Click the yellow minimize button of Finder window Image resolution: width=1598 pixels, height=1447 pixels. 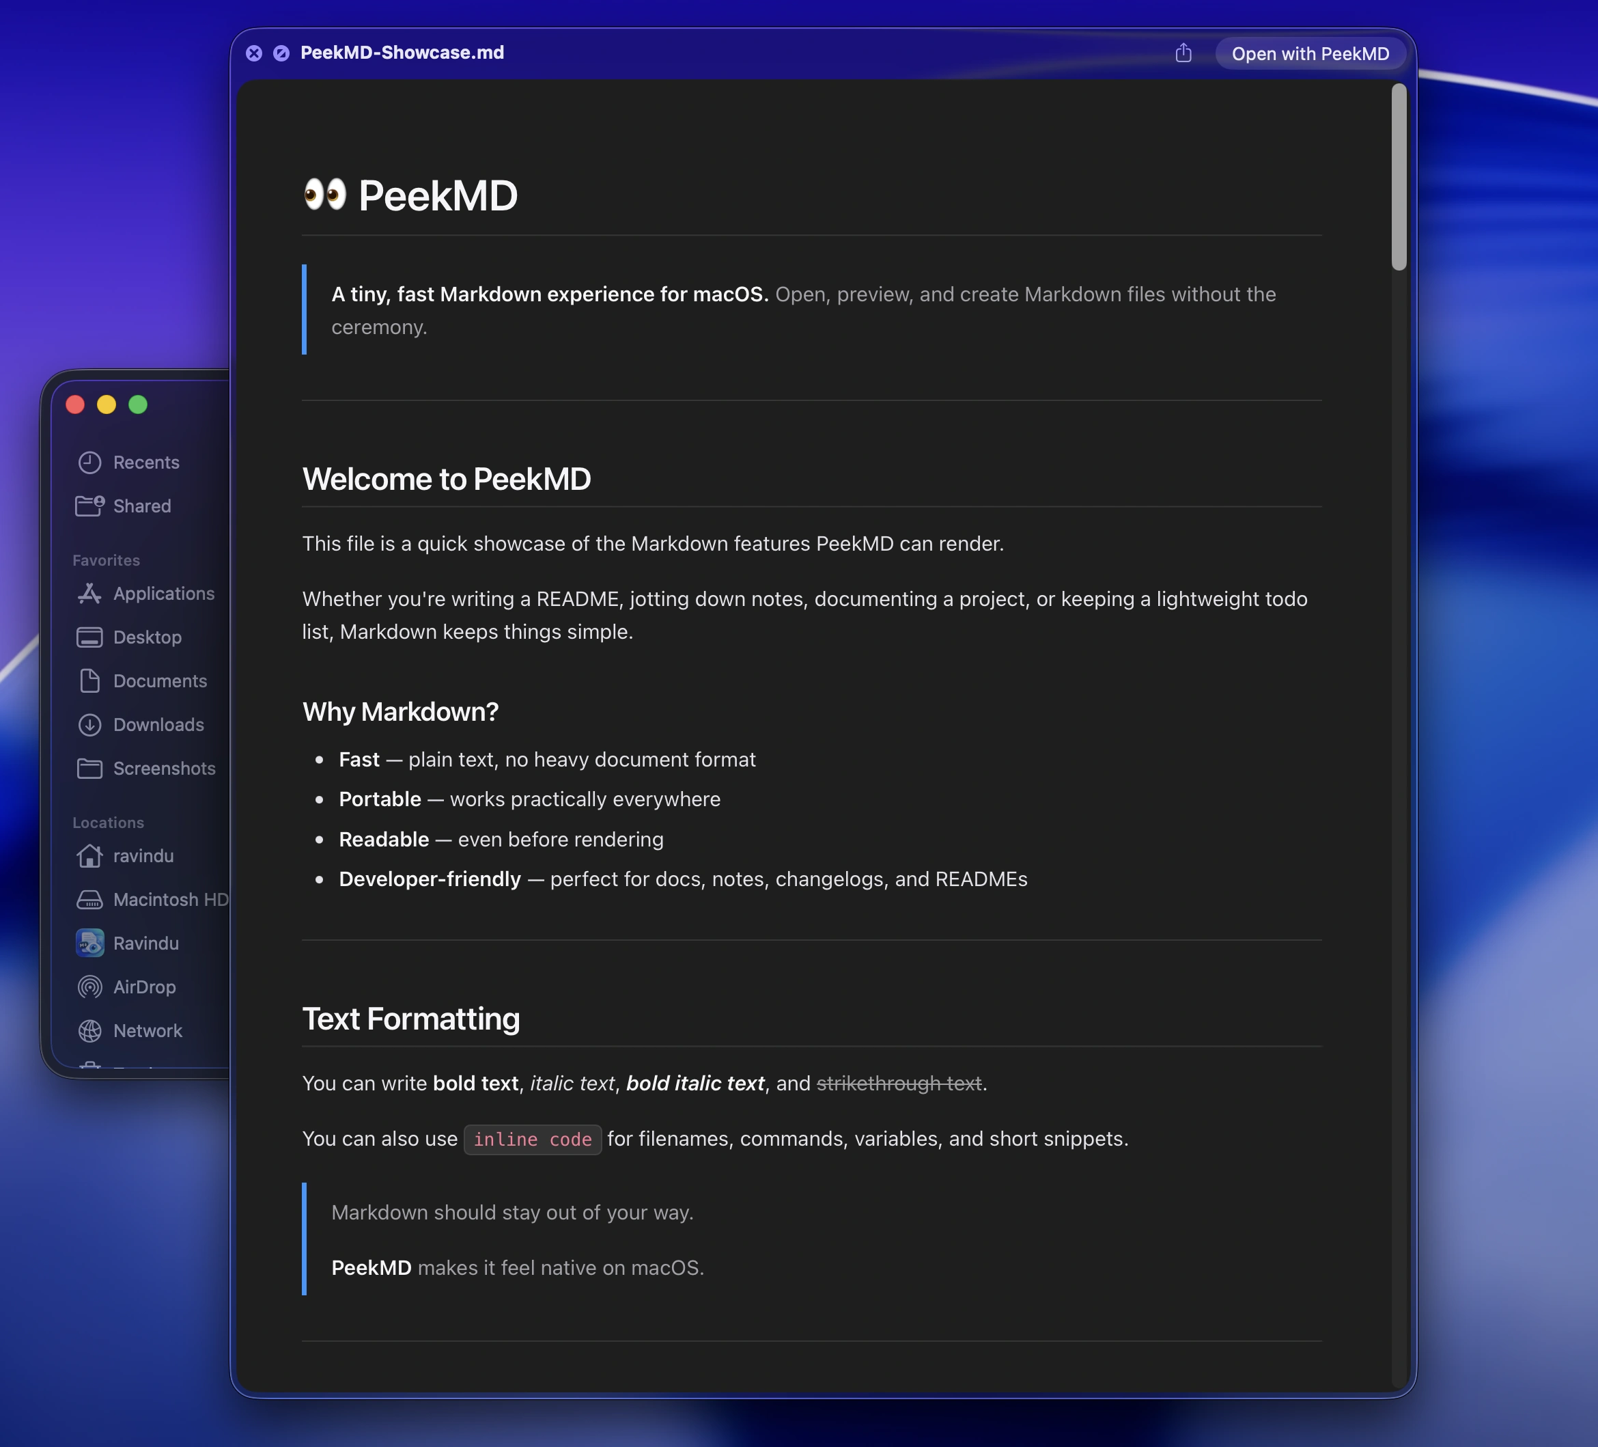[x=107, y=404]
